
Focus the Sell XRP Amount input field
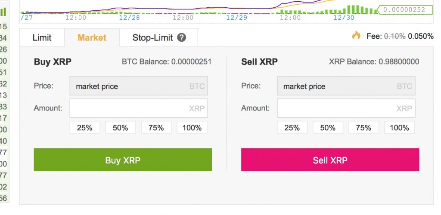[x=337, y=108]
